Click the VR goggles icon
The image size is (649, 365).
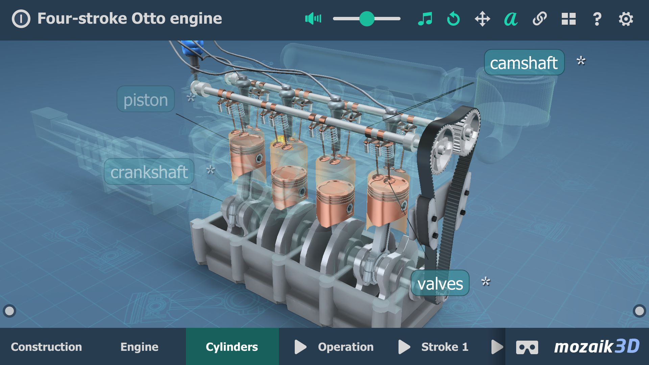tap(527, 347)
